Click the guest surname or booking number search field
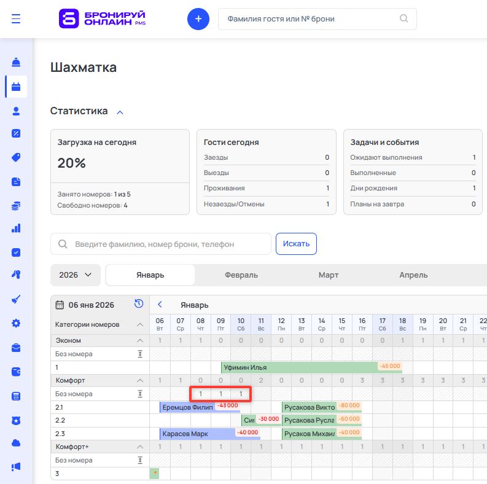The height and width of the screenshot is (484, 487). (310, 19)
